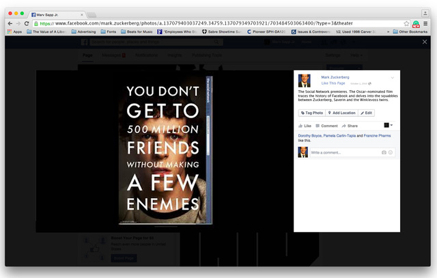
Task: Open the Issues & Controversies bookmark
Action: pos(311,32)
